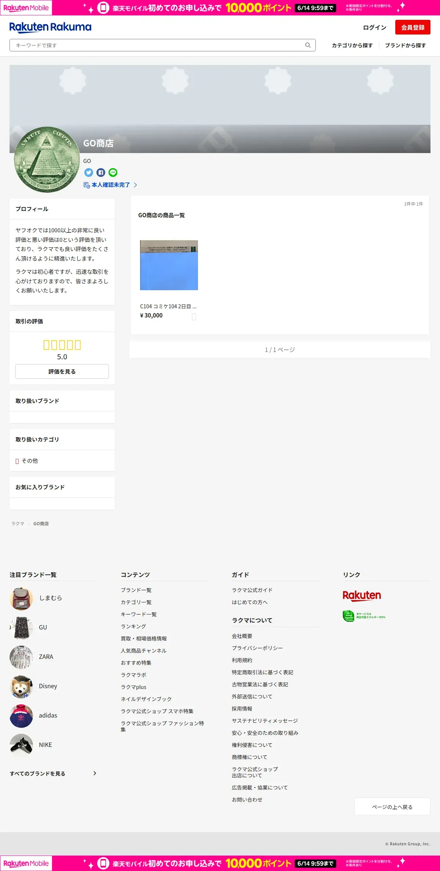Open adidas brand thumbnail

tap(21, 715)
